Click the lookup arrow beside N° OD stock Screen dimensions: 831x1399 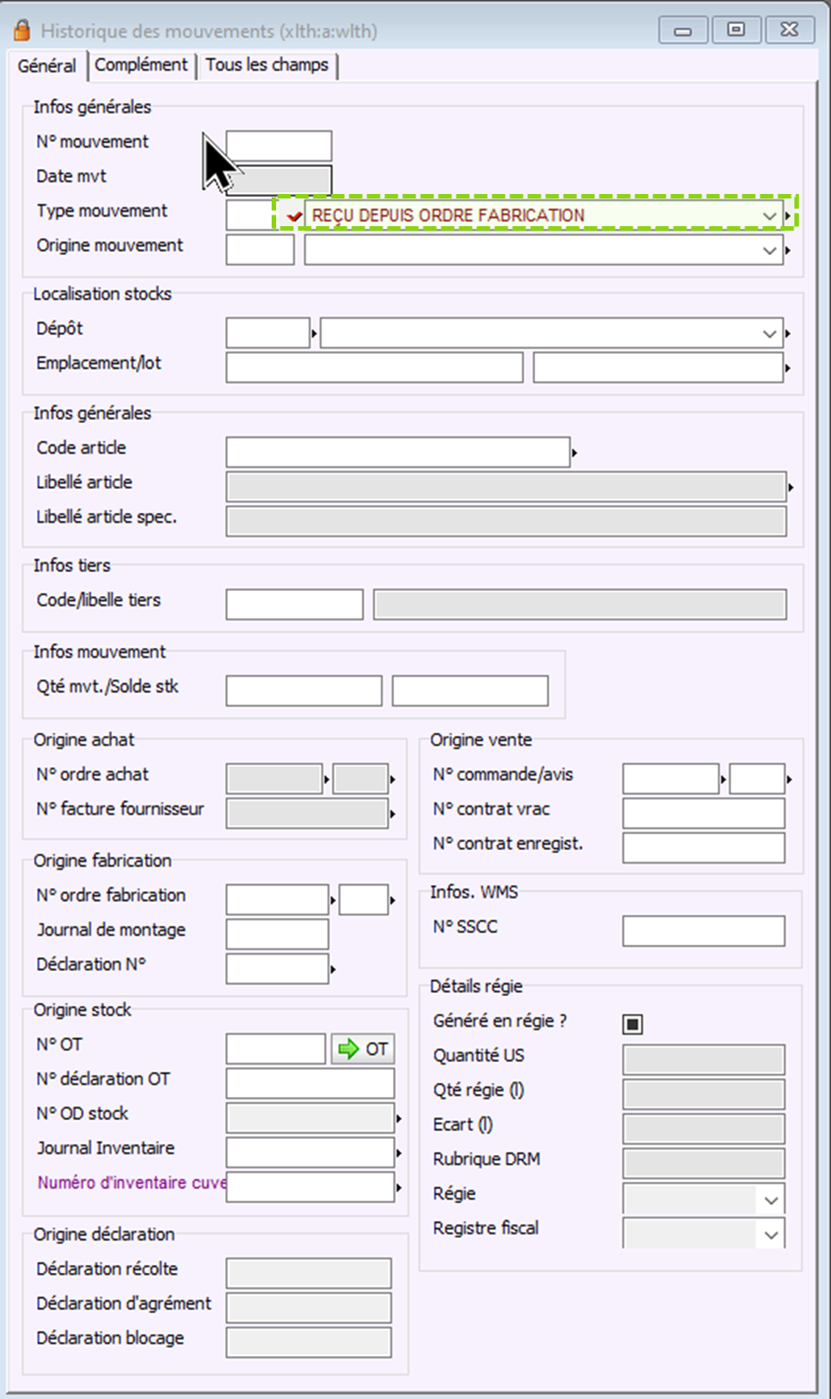(x=399, y=1118)
